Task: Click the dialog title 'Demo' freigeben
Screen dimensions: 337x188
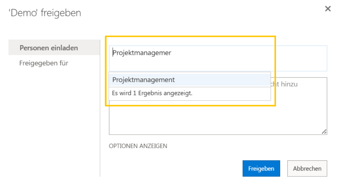Action: point(45,13)
